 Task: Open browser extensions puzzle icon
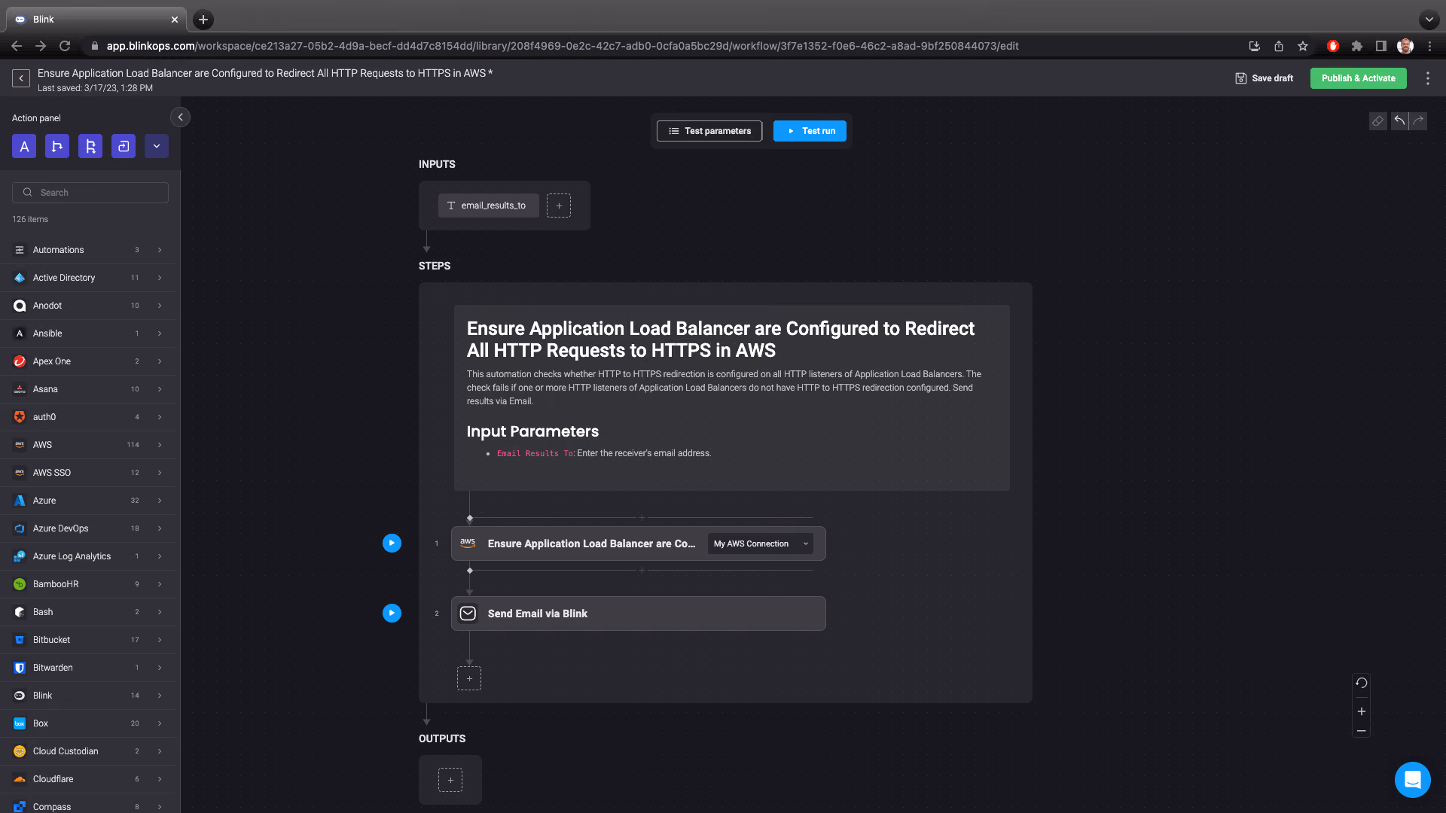pos(1356,46)
